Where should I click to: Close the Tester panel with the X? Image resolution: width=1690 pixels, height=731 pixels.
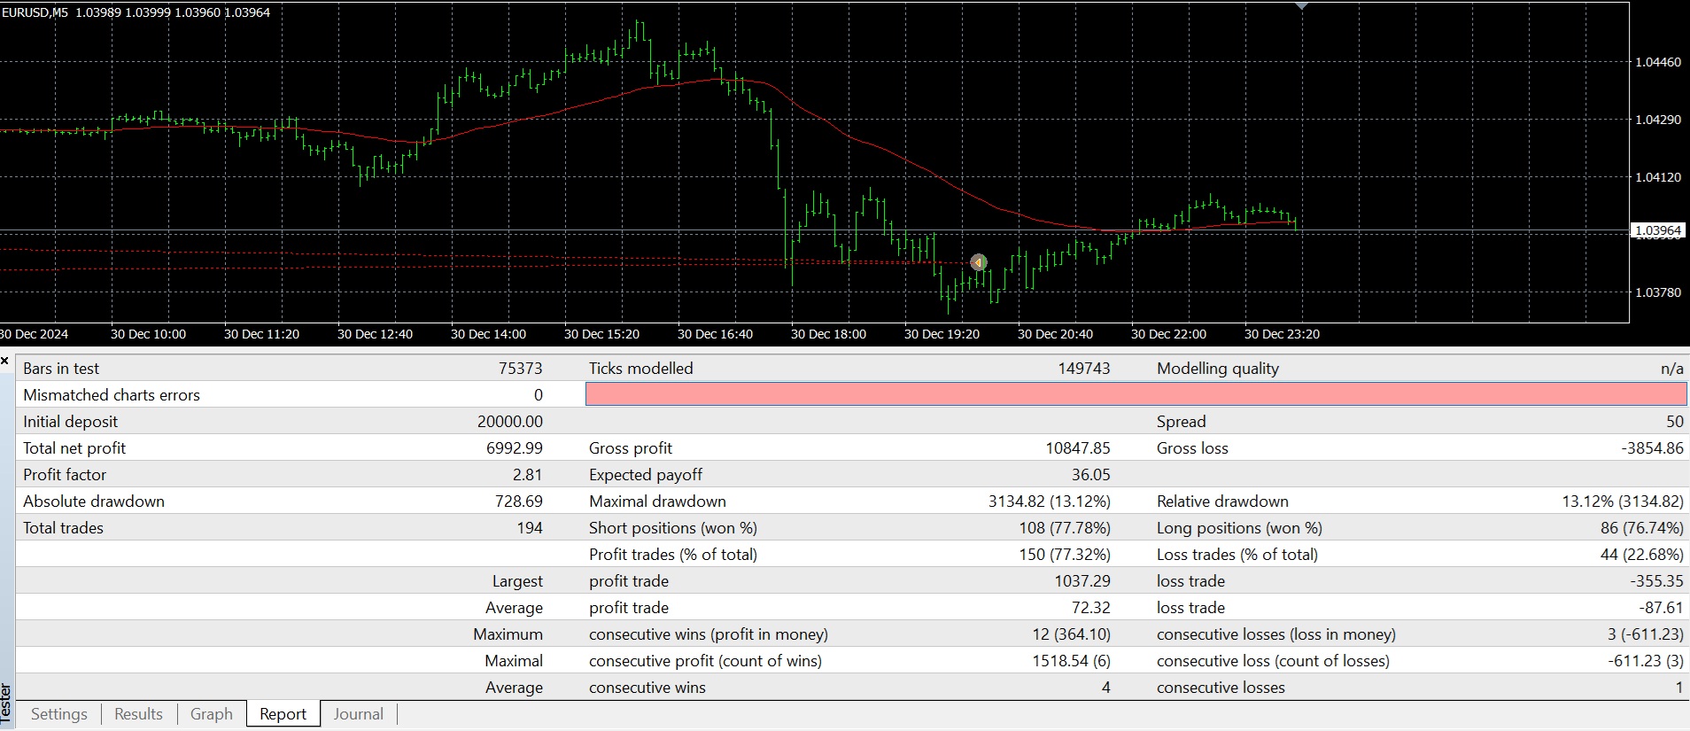click(5, 362)
